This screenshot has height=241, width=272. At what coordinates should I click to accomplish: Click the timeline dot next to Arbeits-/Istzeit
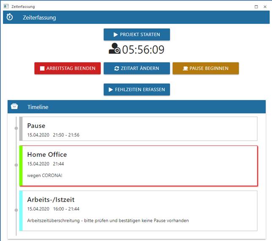16,209
